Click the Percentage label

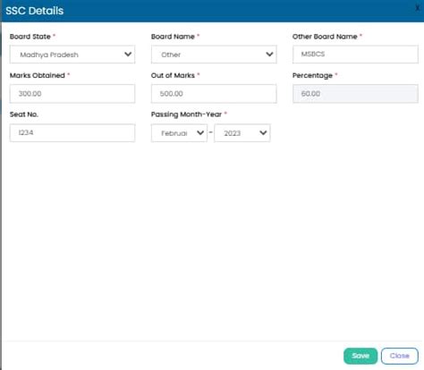tap(312, 76)
